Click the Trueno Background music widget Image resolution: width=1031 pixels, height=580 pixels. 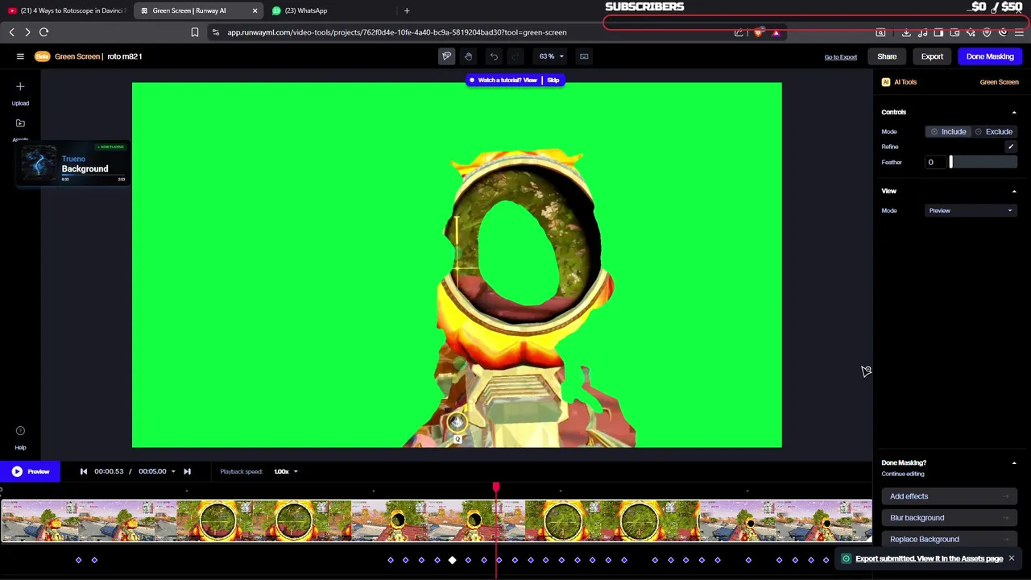(75, 164)
